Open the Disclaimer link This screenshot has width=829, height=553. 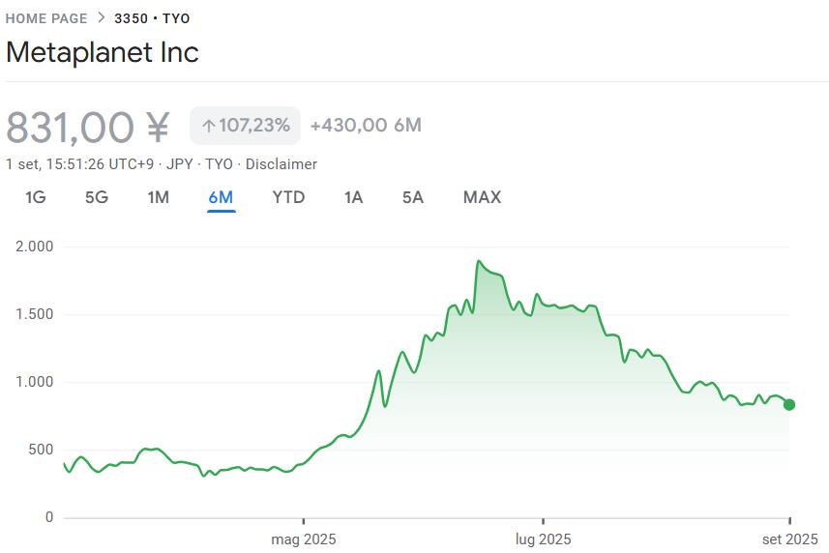point(281,164)
